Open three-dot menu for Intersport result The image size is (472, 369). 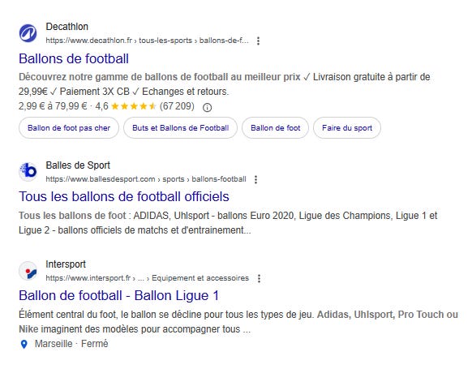click(x=259, y=278)
